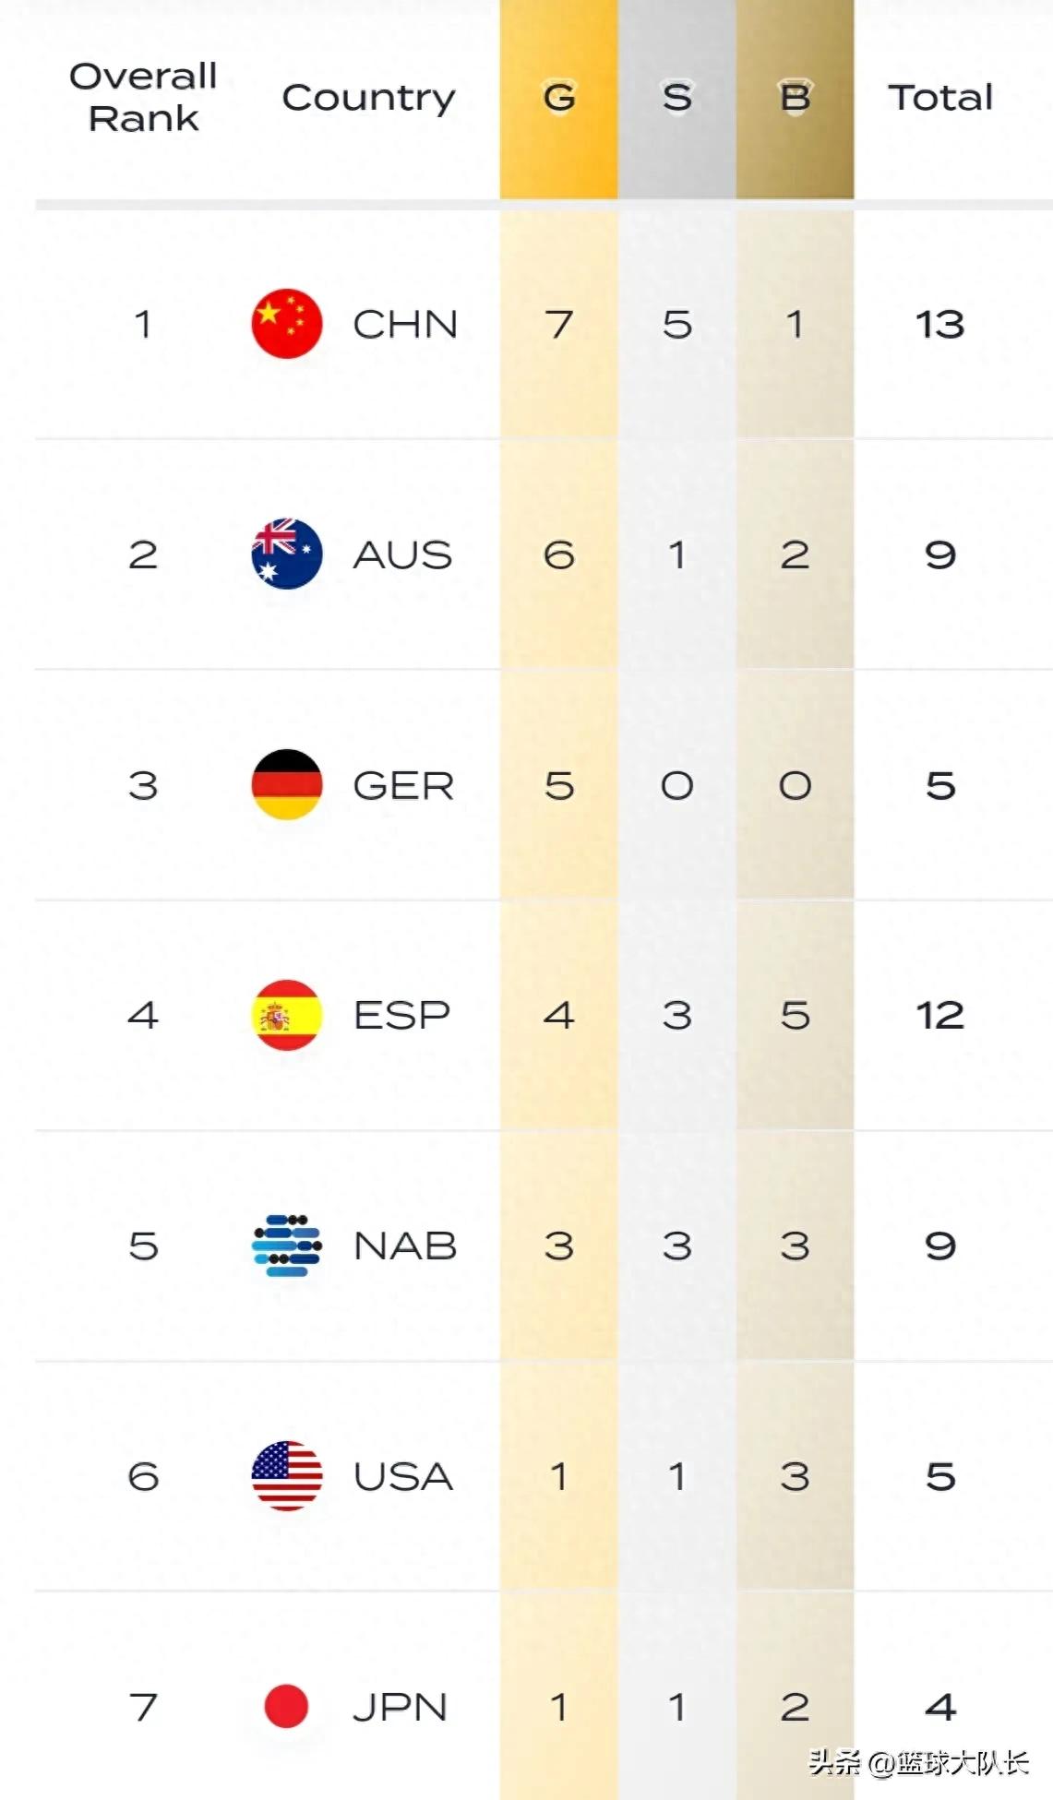Click the Country column header
This screenshot has height=1800, width=1053.
coord(368,98)
